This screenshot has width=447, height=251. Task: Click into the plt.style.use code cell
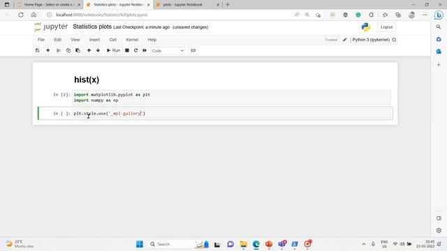(x=231, y=113)
